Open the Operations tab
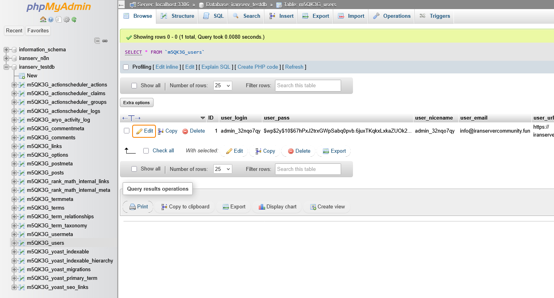554x298 pixels. click(392, 16)
